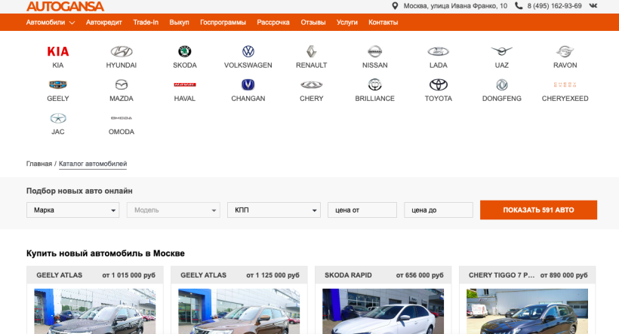Click the map pin location icon
The width and height of the screenshot is (619, 334).
394,6
